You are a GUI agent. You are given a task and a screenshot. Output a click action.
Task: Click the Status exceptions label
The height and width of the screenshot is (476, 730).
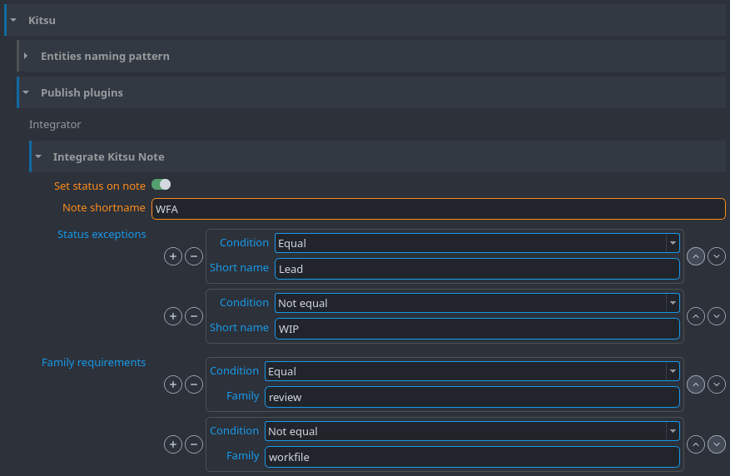pos(102,235)
